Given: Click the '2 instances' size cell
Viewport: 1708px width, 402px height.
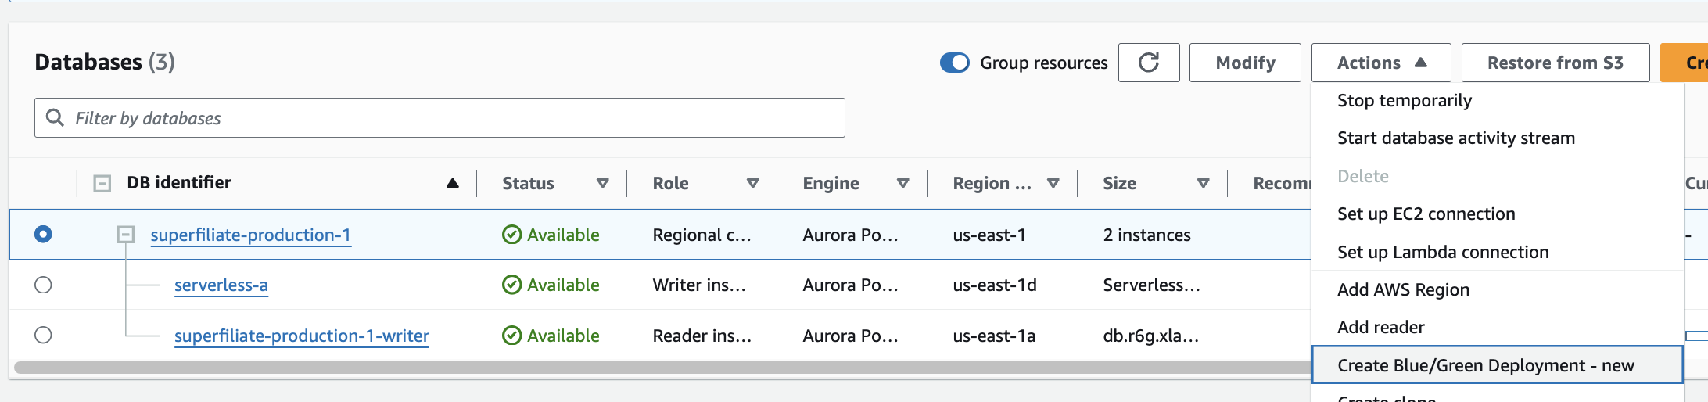Looking at the screenshot, I should (1147, 235).
